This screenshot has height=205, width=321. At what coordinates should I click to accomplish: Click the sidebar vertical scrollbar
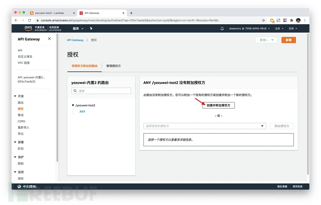click(57, 98)
